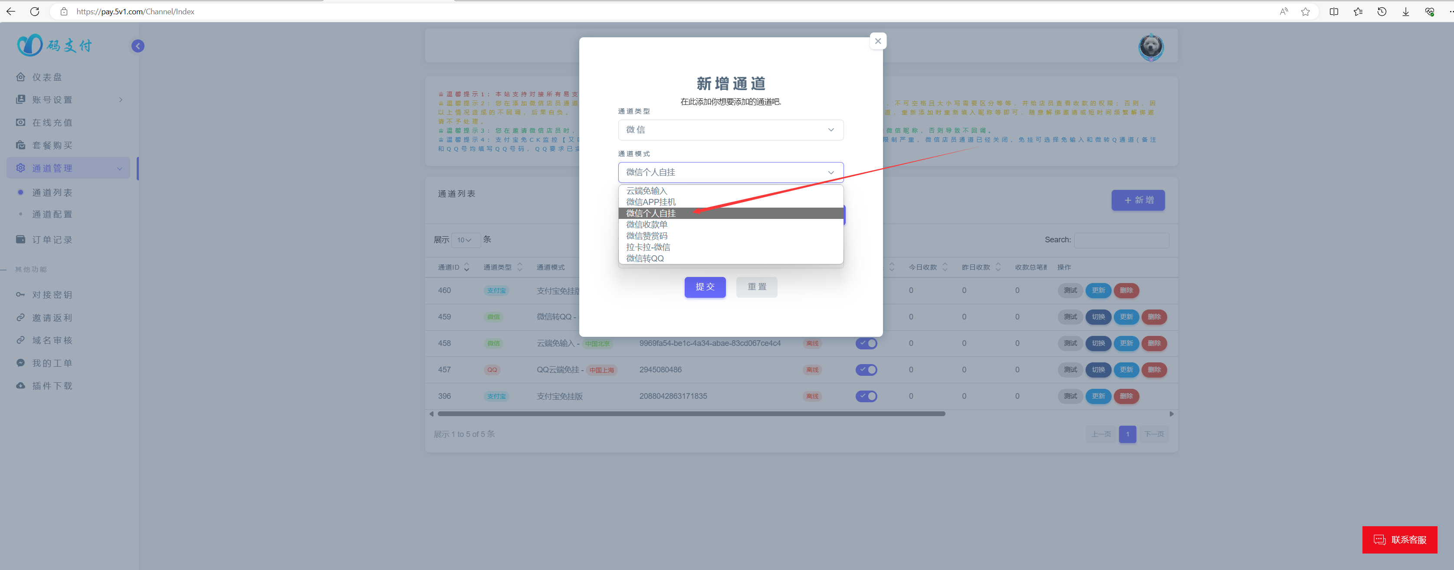Click the 重置 button
The width and height of the screenshot is (1454, 570).
pyautogui.click(x=756, y=287)
